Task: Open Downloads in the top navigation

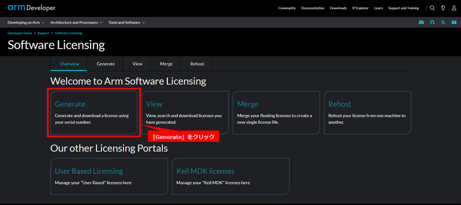Action: tap(338, 8)
